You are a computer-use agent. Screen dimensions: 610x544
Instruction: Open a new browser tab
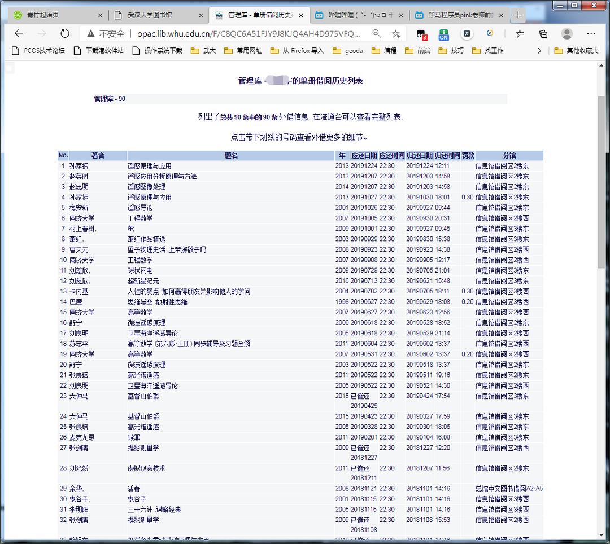518,15
